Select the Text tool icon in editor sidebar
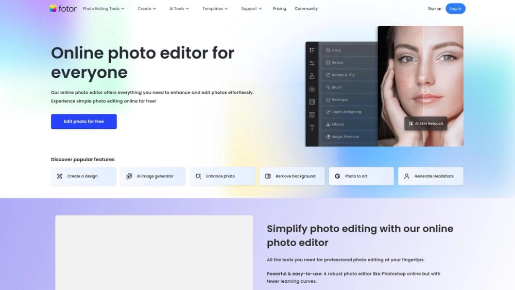This screenshot has height=290, width=515. (312, 127)
